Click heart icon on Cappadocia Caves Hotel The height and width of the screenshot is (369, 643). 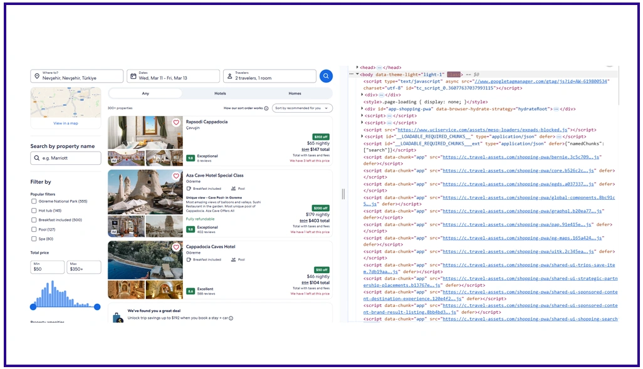[176, 247]
